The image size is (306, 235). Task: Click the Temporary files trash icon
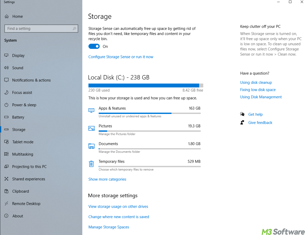tap(91, 164)
